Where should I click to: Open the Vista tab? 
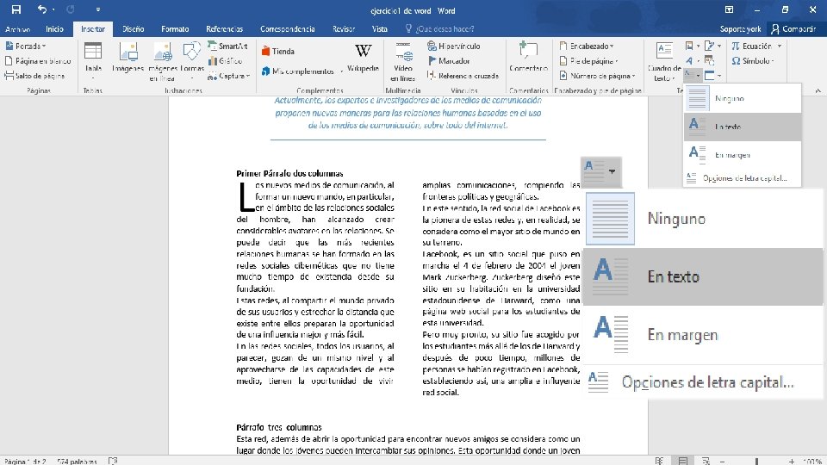(379, 29)
